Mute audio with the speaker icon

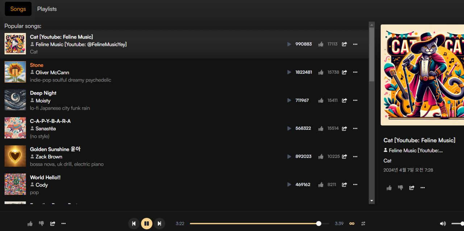[x=443, y=224]
